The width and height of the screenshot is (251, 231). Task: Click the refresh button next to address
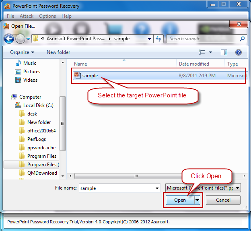[x=158, y=39]
